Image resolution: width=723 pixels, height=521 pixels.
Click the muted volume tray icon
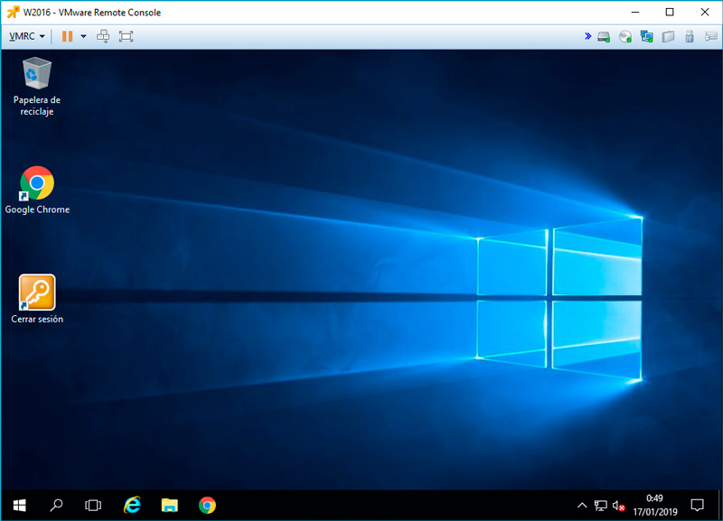tap(619, 506)
